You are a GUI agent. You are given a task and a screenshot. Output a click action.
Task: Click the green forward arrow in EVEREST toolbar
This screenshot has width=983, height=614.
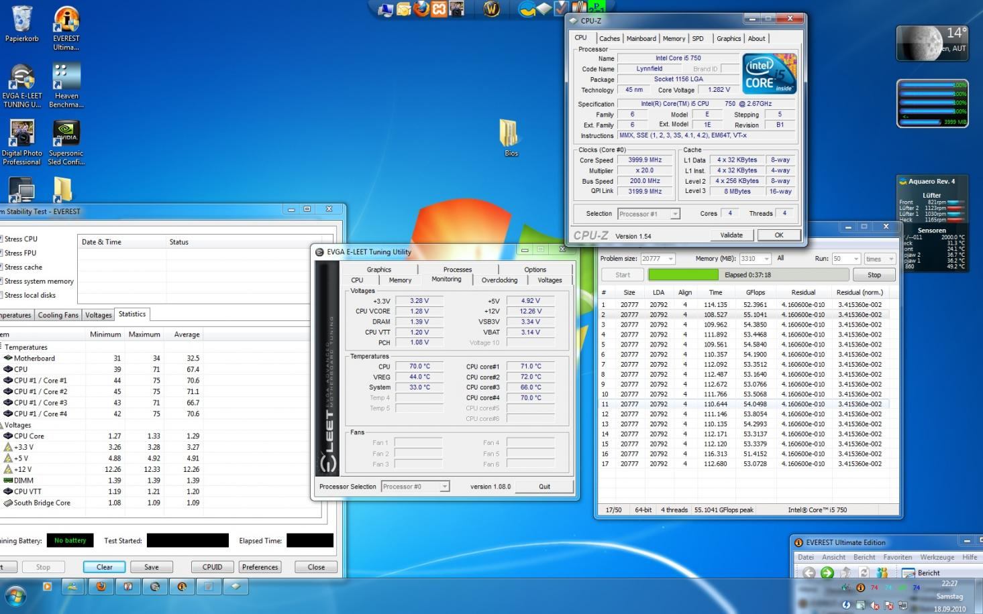pos(827,572)
